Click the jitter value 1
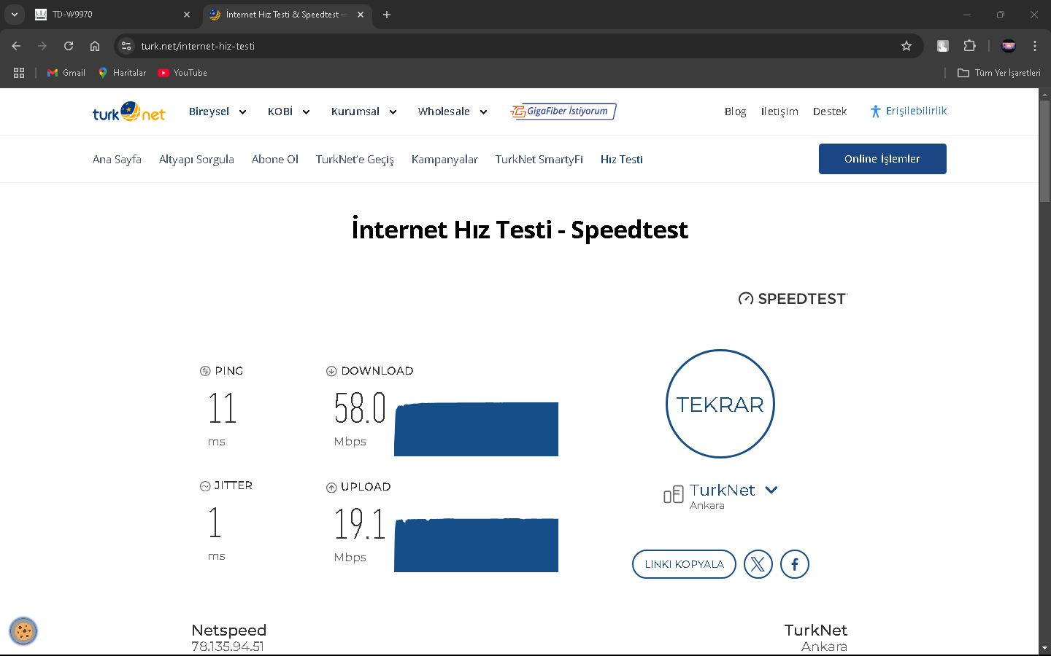 click(215, 523)
